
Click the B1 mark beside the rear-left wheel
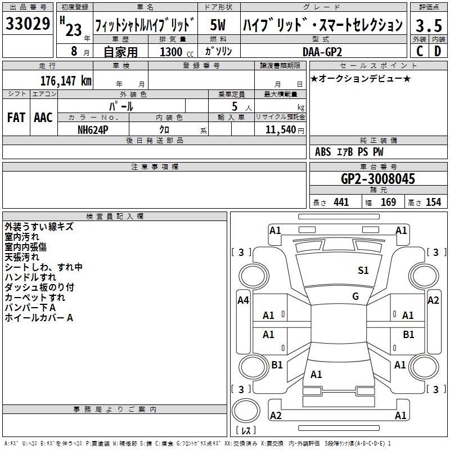277,365
